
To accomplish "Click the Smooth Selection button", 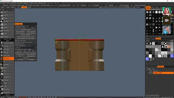I will pyautogui.click(x=26, y=35).
